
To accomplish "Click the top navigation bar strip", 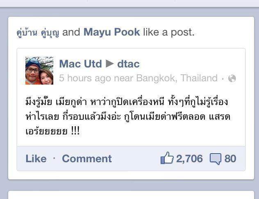I will tap(129, 3).
